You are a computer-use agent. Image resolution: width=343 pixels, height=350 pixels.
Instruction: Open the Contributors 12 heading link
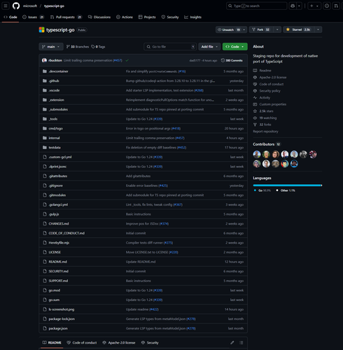(267, 144)
